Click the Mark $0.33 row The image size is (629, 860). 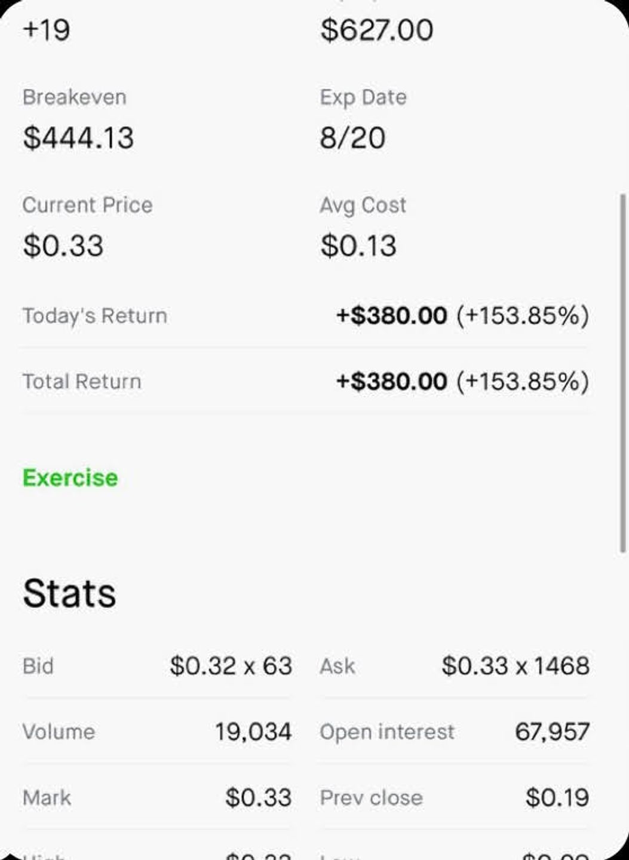pos(157,797)
